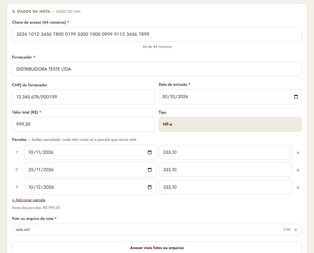Viewport: 314px width, 253px height.
Task: Edit the 2ª parcela due date 25/11/2026
Action: (90, 170)
